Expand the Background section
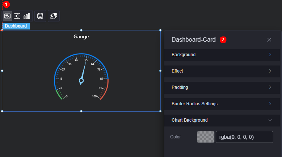The width and height of the screenshot is (282, 157). [222, 55]
